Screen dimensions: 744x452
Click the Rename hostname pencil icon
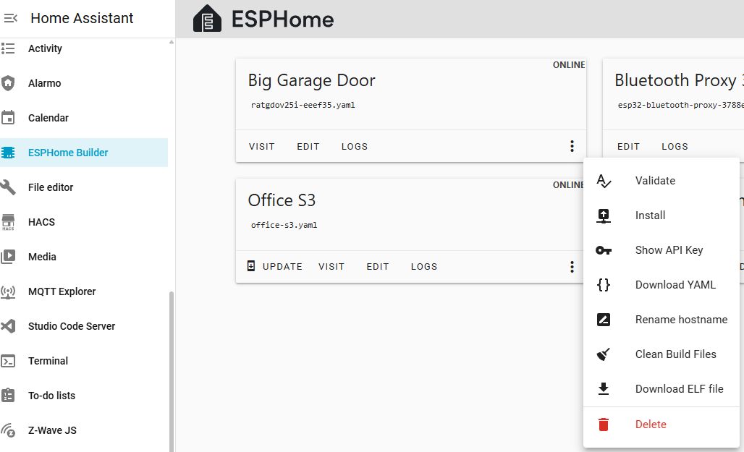click(604, 320)
